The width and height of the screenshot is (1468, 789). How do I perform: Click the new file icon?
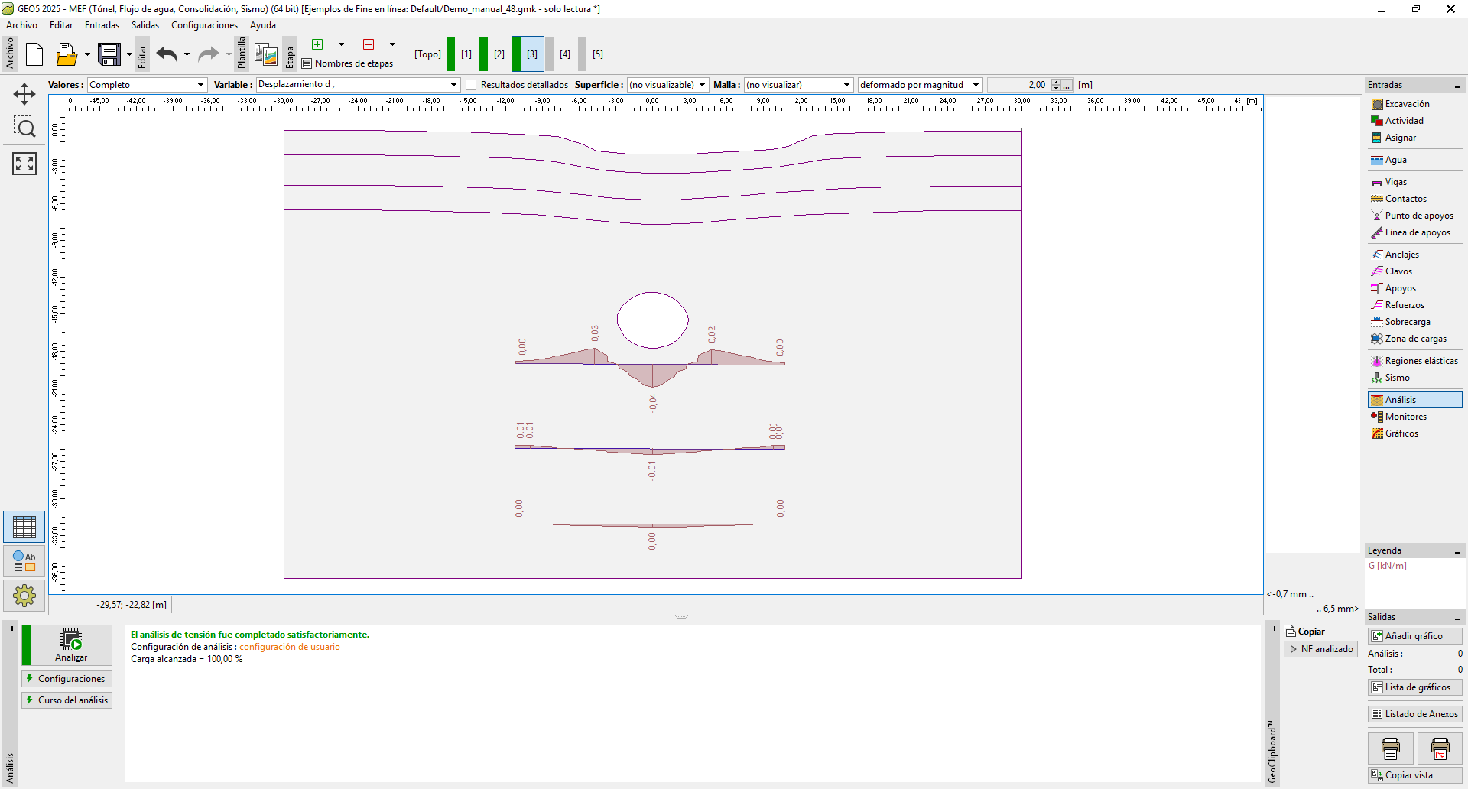point(34,54)
